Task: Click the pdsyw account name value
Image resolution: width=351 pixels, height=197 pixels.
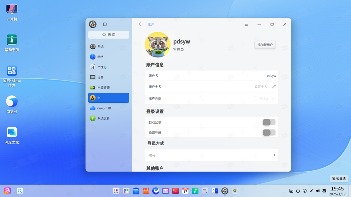Action: click(271, 76)
